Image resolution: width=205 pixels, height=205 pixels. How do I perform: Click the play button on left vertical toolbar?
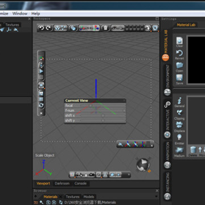(x=41, y=71)
